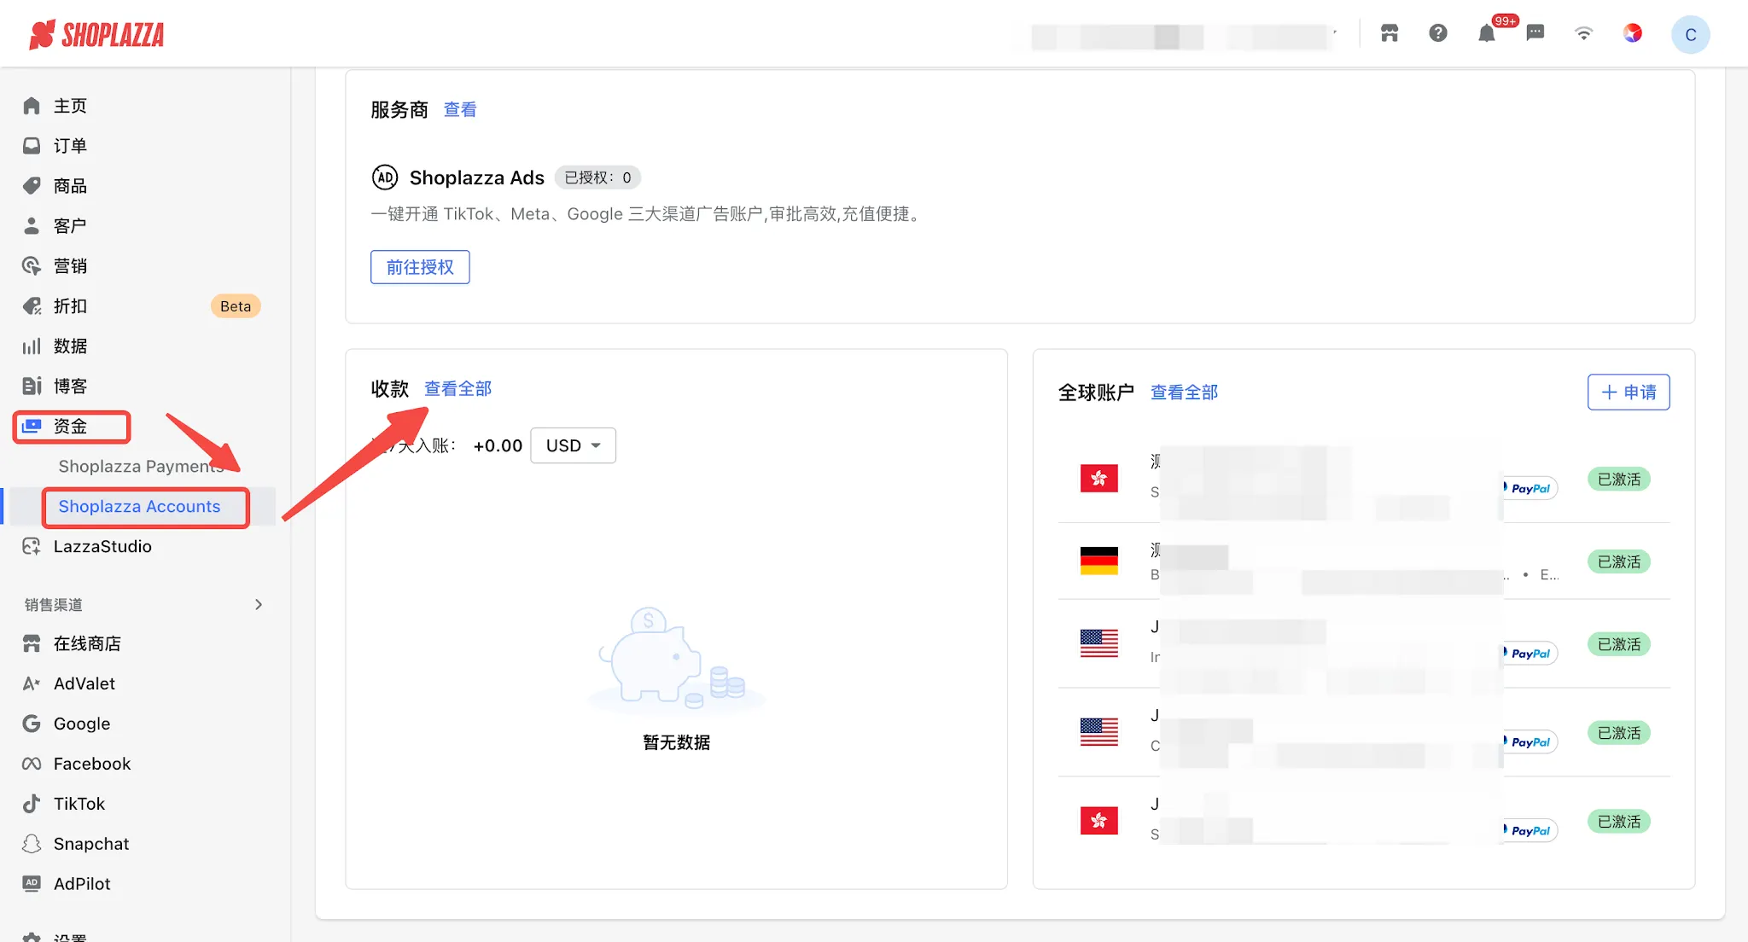Select Shoplazza Accounts submenu item
Image resolution: width=1748 pixels, height=942 pixels.
coord(139,506)
